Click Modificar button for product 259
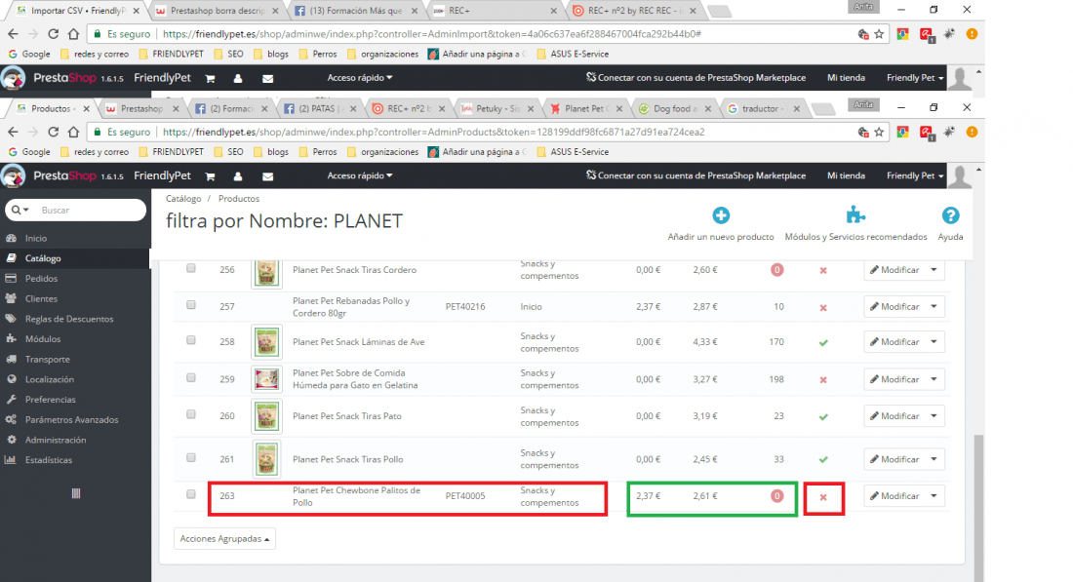 pos(895,379)
